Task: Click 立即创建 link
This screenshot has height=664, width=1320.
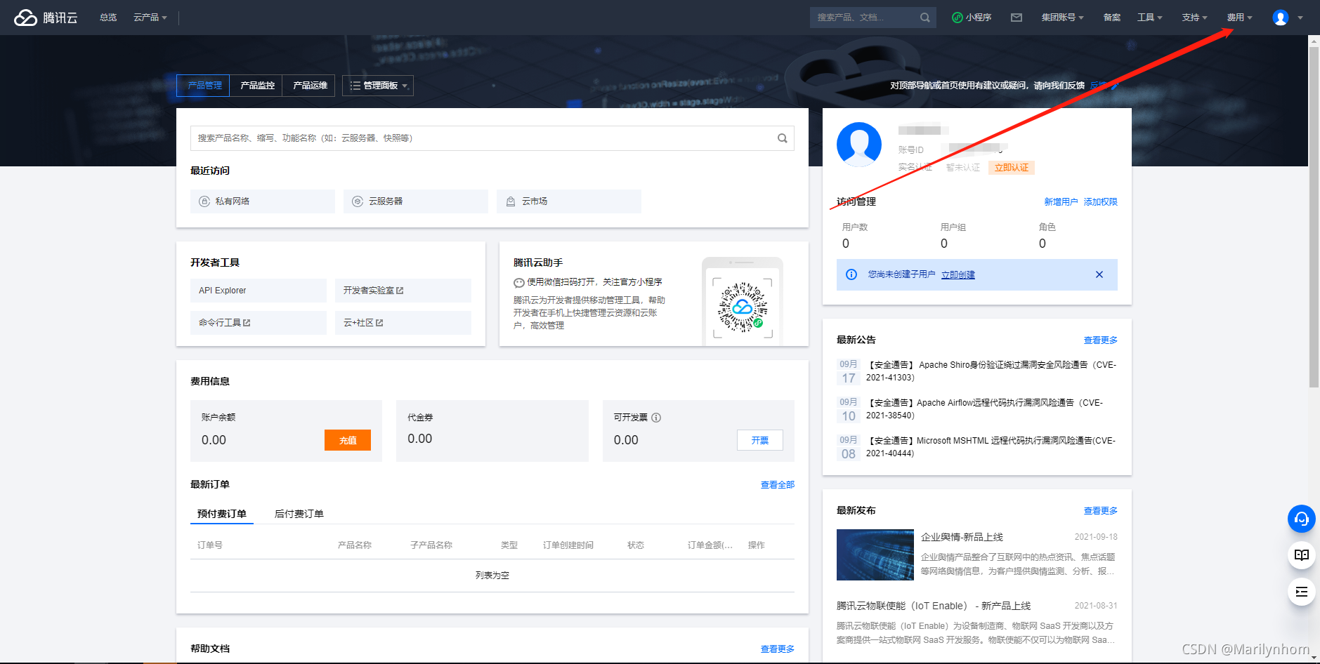Action: click(x=958, y=274)
